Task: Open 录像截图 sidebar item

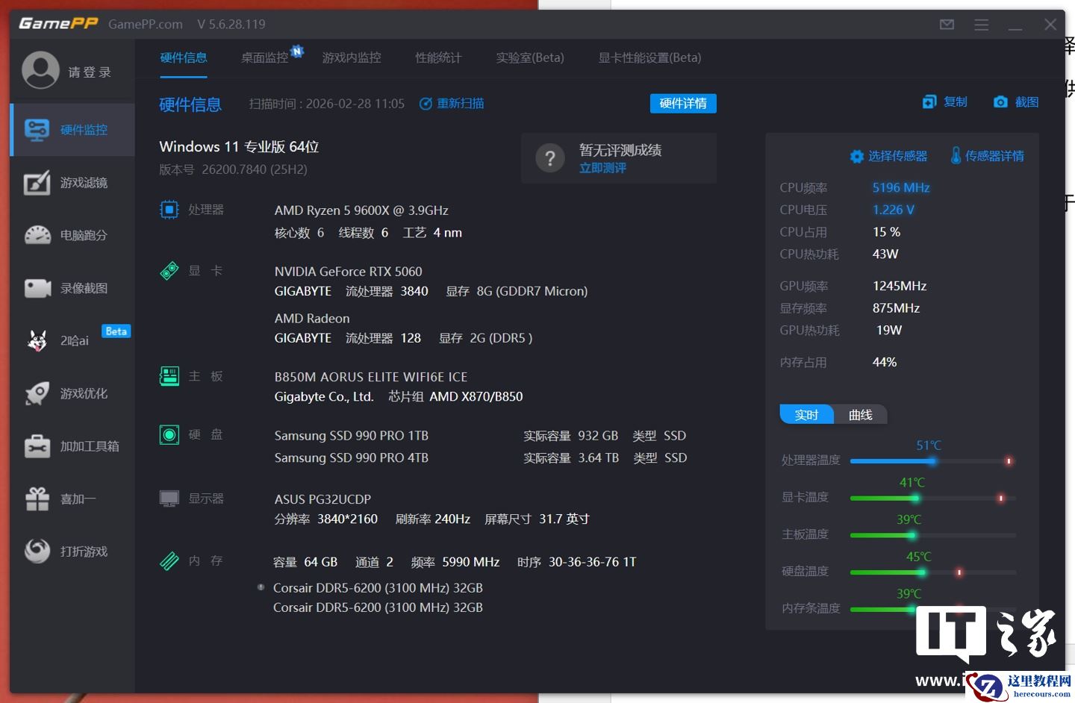Action: tap(72, 288)
